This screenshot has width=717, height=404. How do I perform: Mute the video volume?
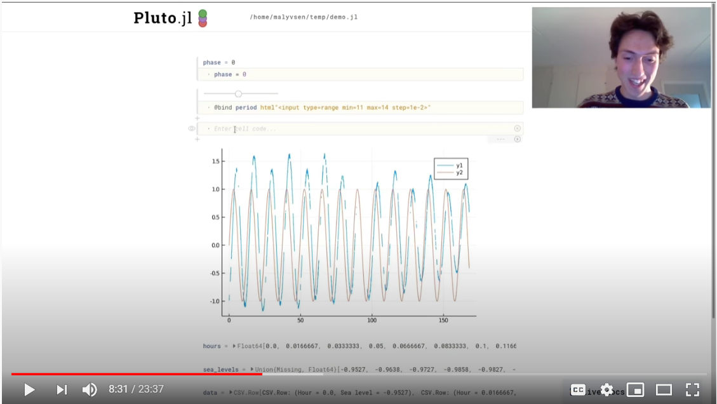coord(90,389)
